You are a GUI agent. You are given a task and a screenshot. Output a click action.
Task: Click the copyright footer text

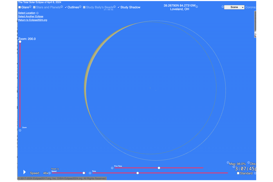[62, 179]
